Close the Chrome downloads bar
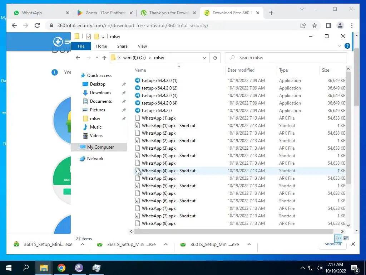 click(x=353, y=244)
